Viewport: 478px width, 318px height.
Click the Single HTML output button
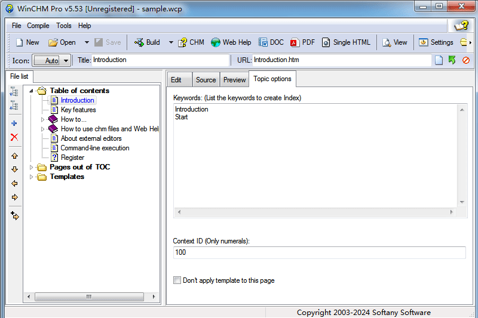[x=346, y=42]
